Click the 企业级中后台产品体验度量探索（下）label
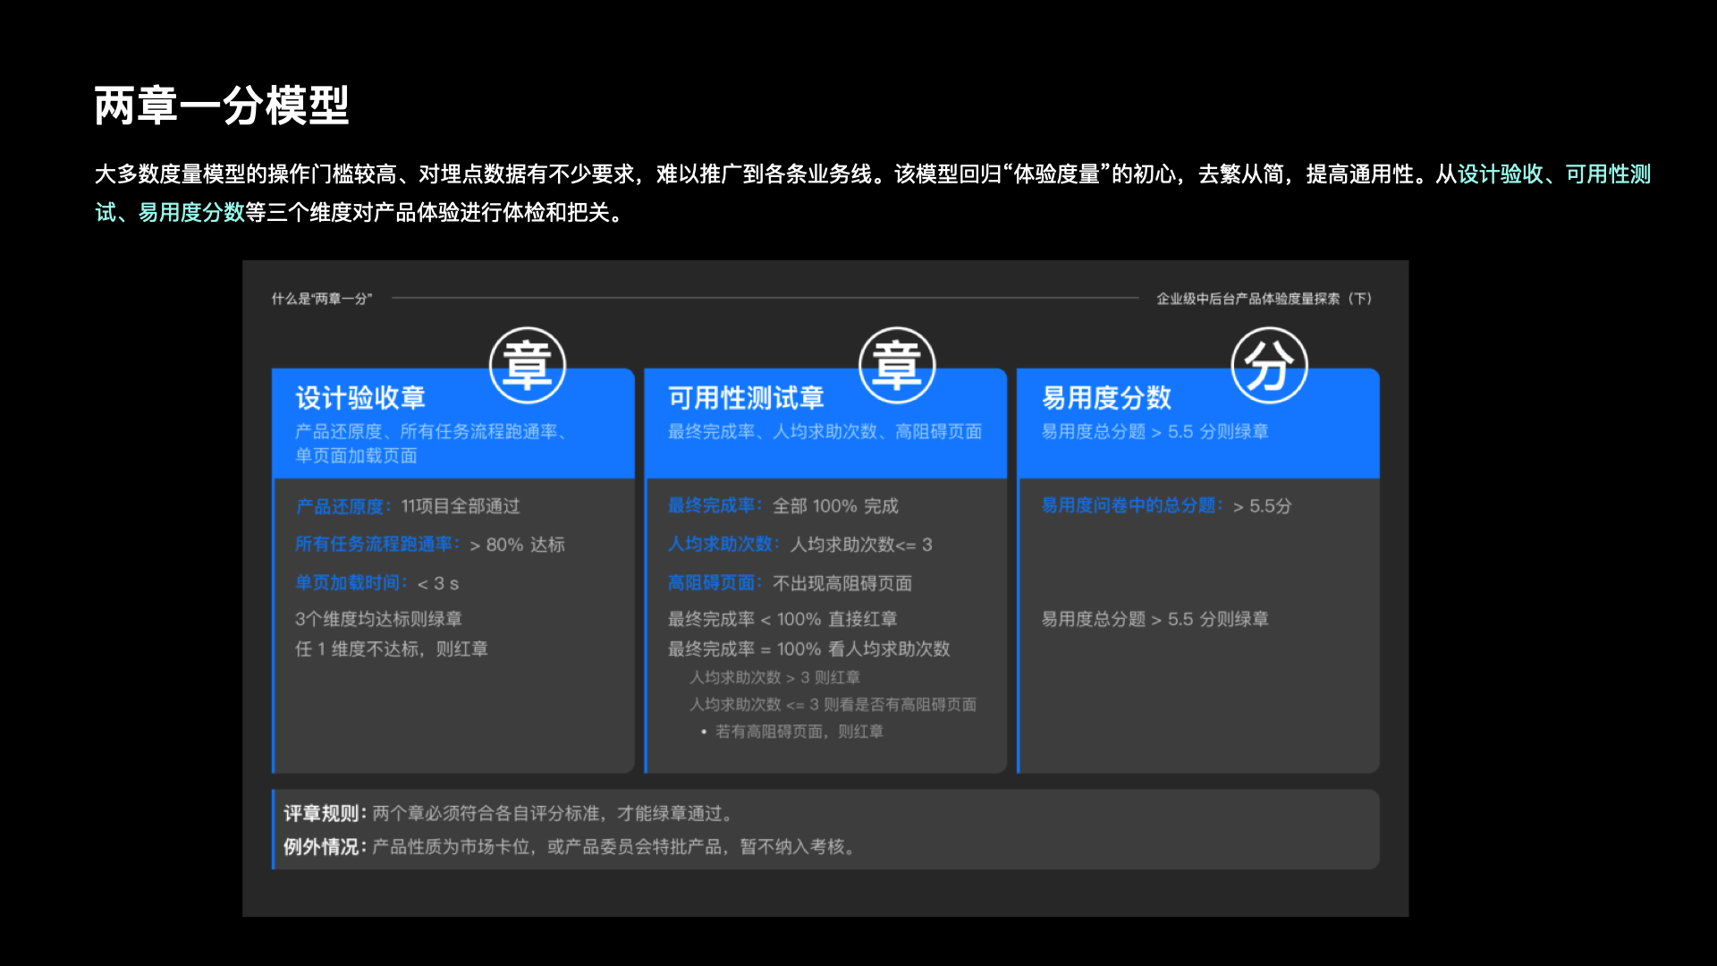The image size is (1717, 966). point(1264,299)
